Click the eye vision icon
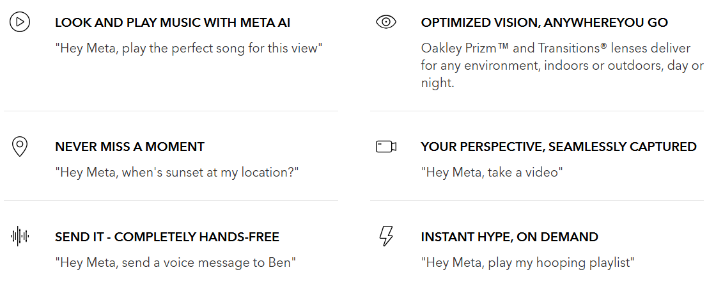723x295 pixels. [386, 22]
